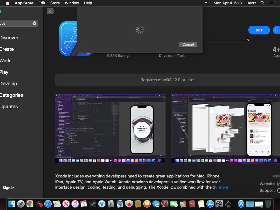Open the smoothie app Xcode screenshot
Screen dimensions: 280x210
pos(110,129)
